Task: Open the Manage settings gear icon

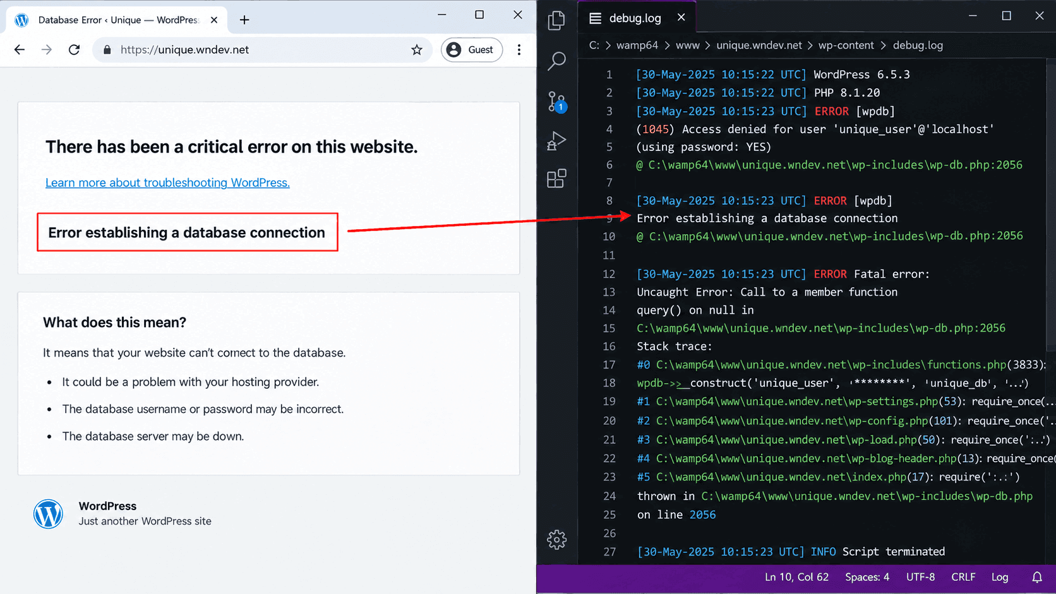Action: [x=556, y=540]
